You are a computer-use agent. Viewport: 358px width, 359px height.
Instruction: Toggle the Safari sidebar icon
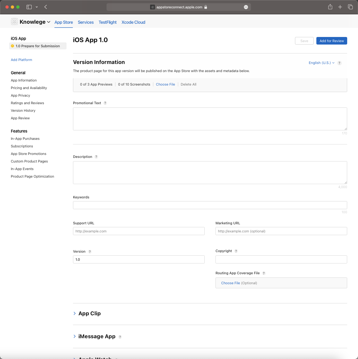[x=29, y=7]
